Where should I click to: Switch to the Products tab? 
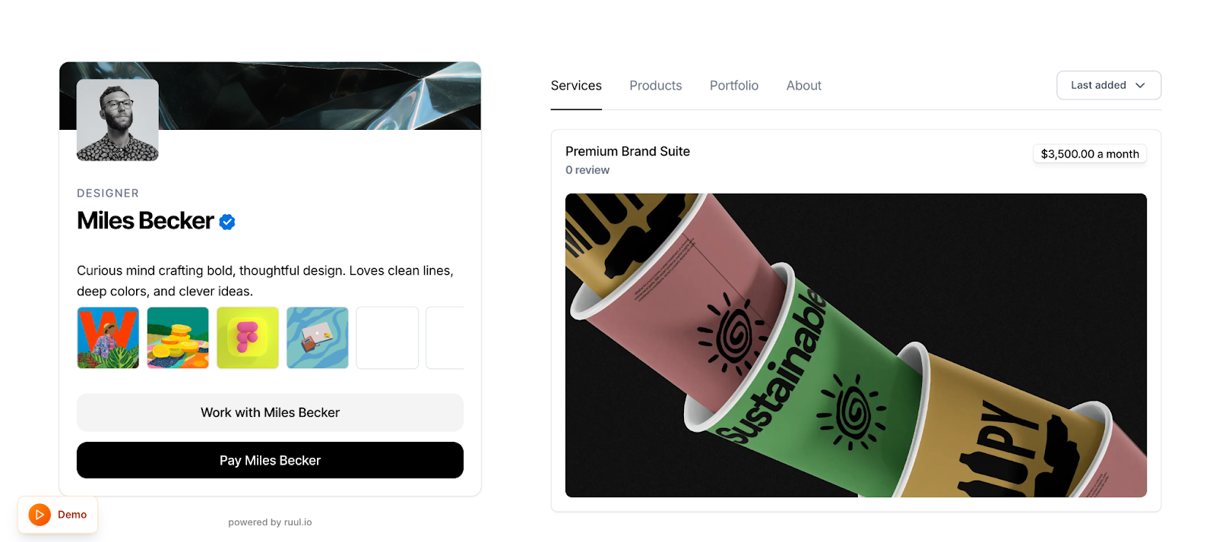pyautogui.click(x=656, y=86)
